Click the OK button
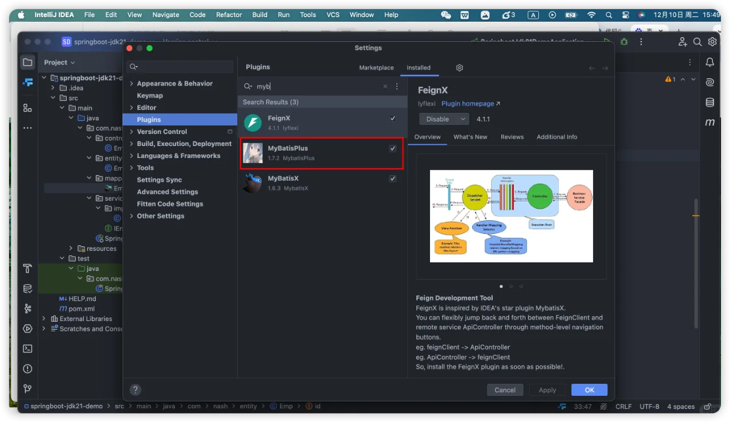The height and width of the screenshot is (422, 730). coord(589,390)
